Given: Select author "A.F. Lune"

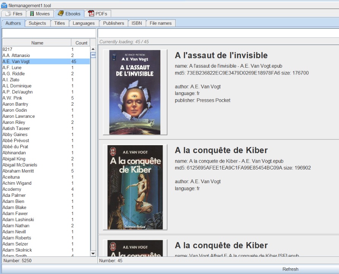Looking at the screenshot, I should pyautogui.click(x=46, y=68).
